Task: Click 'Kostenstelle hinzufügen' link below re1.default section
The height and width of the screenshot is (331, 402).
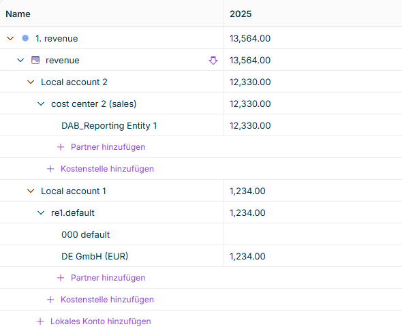Action: point(107,300)
